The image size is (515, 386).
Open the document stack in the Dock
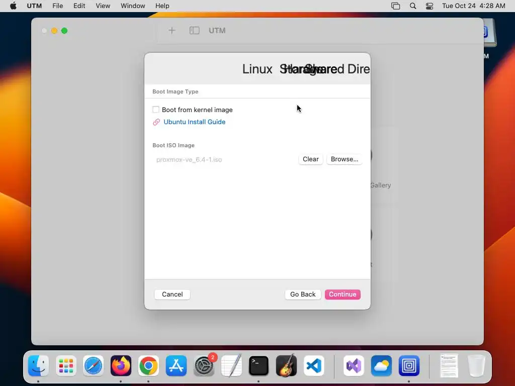pos(449,366)
